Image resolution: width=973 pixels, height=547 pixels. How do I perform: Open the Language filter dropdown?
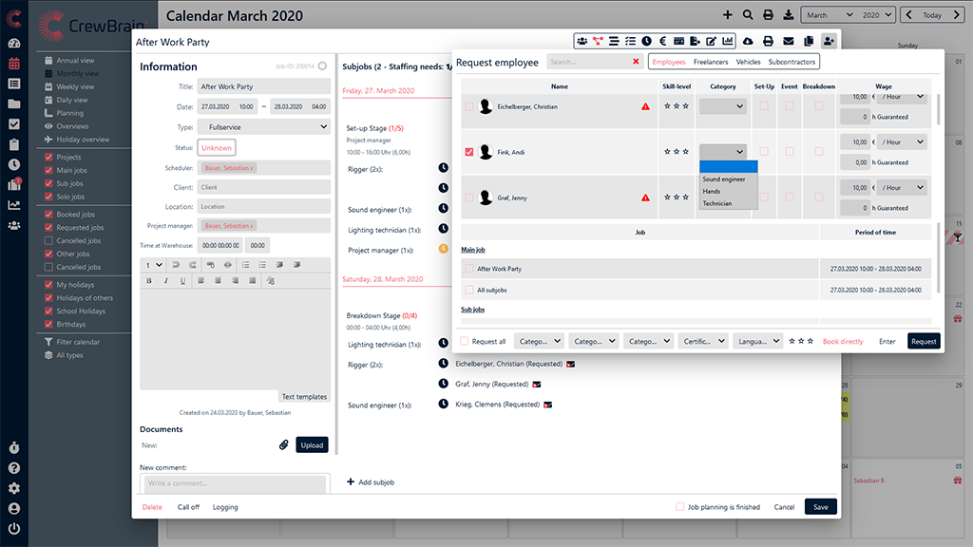pyautogui.click(x=757, y=341)
